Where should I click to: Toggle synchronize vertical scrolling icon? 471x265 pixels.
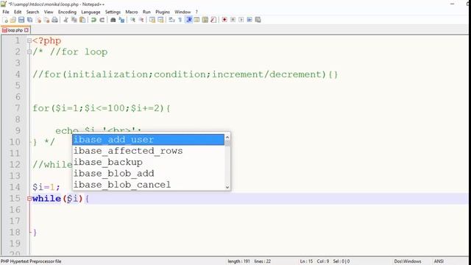pyautogui.click(x=152, y=20)
